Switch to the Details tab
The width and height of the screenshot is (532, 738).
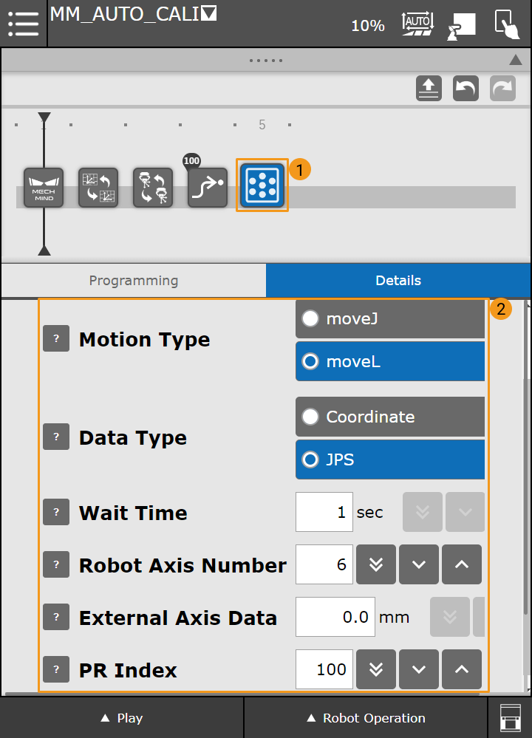coord(398,281)
